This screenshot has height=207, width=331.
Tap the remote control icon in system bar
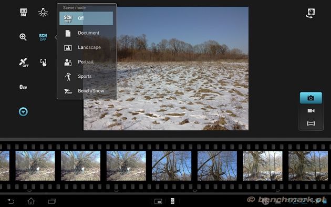[172, 201]
